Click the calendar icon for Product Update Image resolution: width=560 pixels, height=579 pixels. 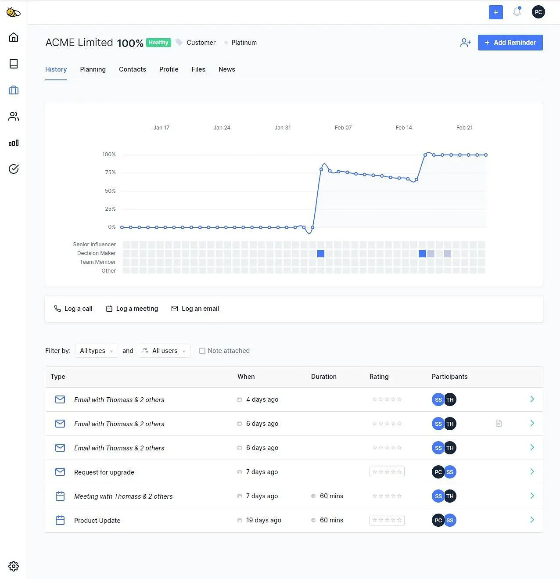[x=60, y=520]
